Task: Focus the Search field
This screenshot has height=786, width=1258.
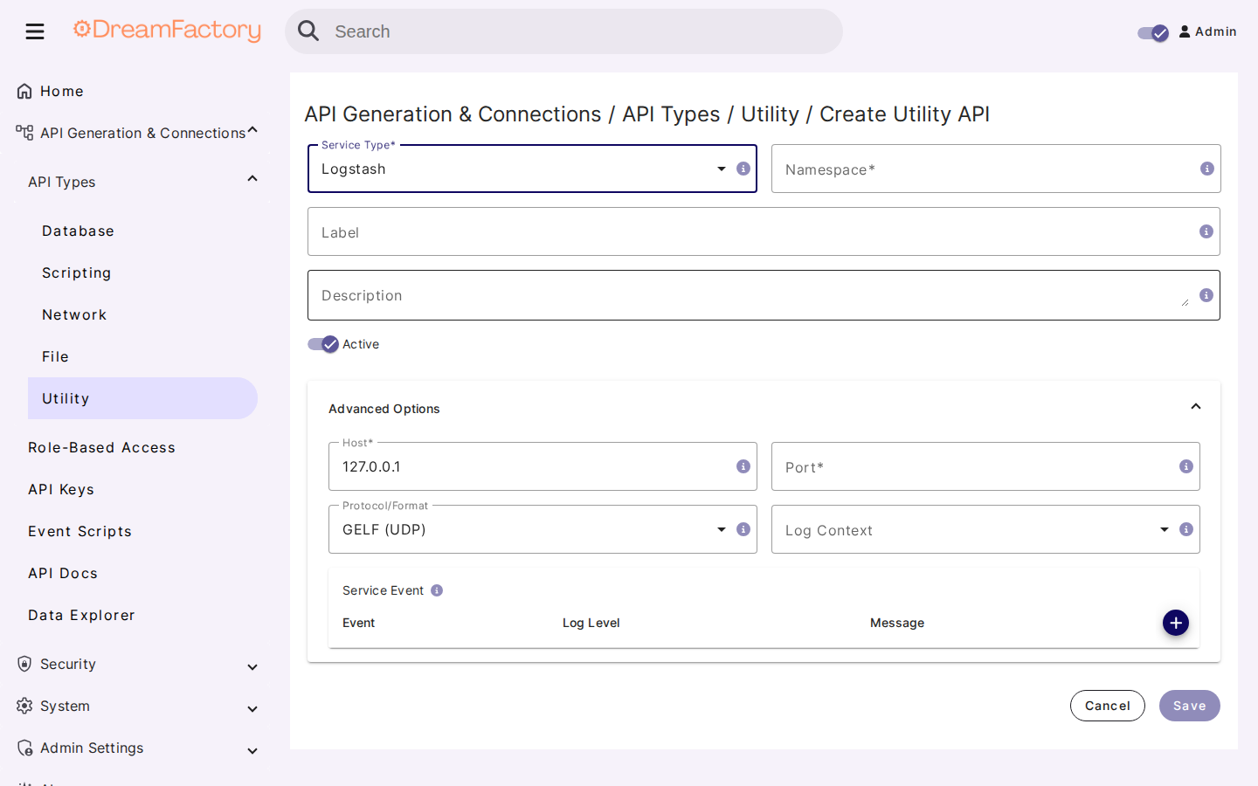Action: [563, 31]
